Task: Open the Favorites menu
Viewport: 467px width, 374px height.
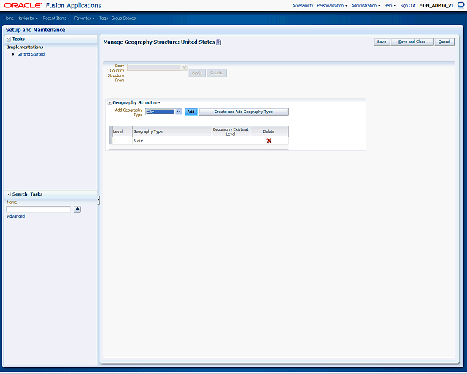Action: click(x=85, y=18)
